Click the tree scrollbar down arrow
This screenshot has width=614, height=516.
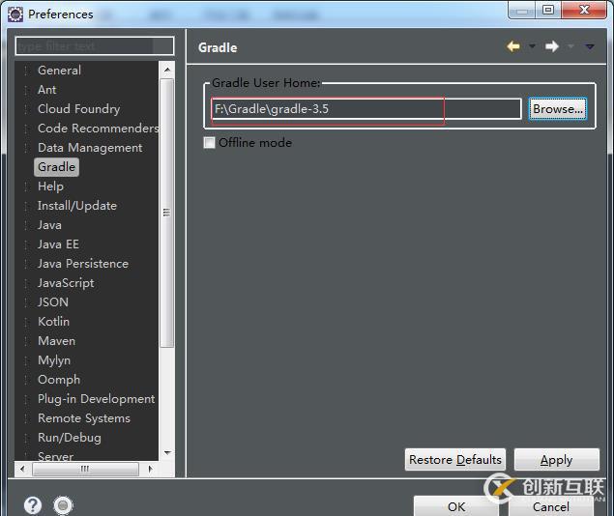click(x=167, y=452)
